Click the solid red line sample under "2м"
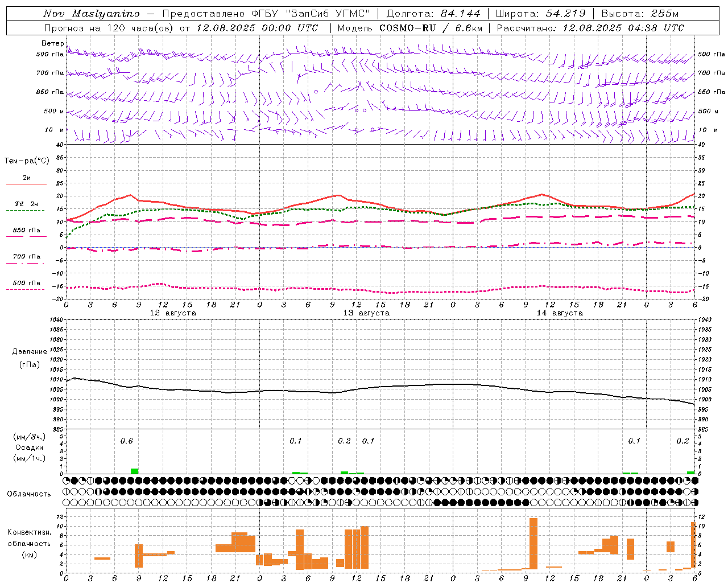 coord(26,184)
